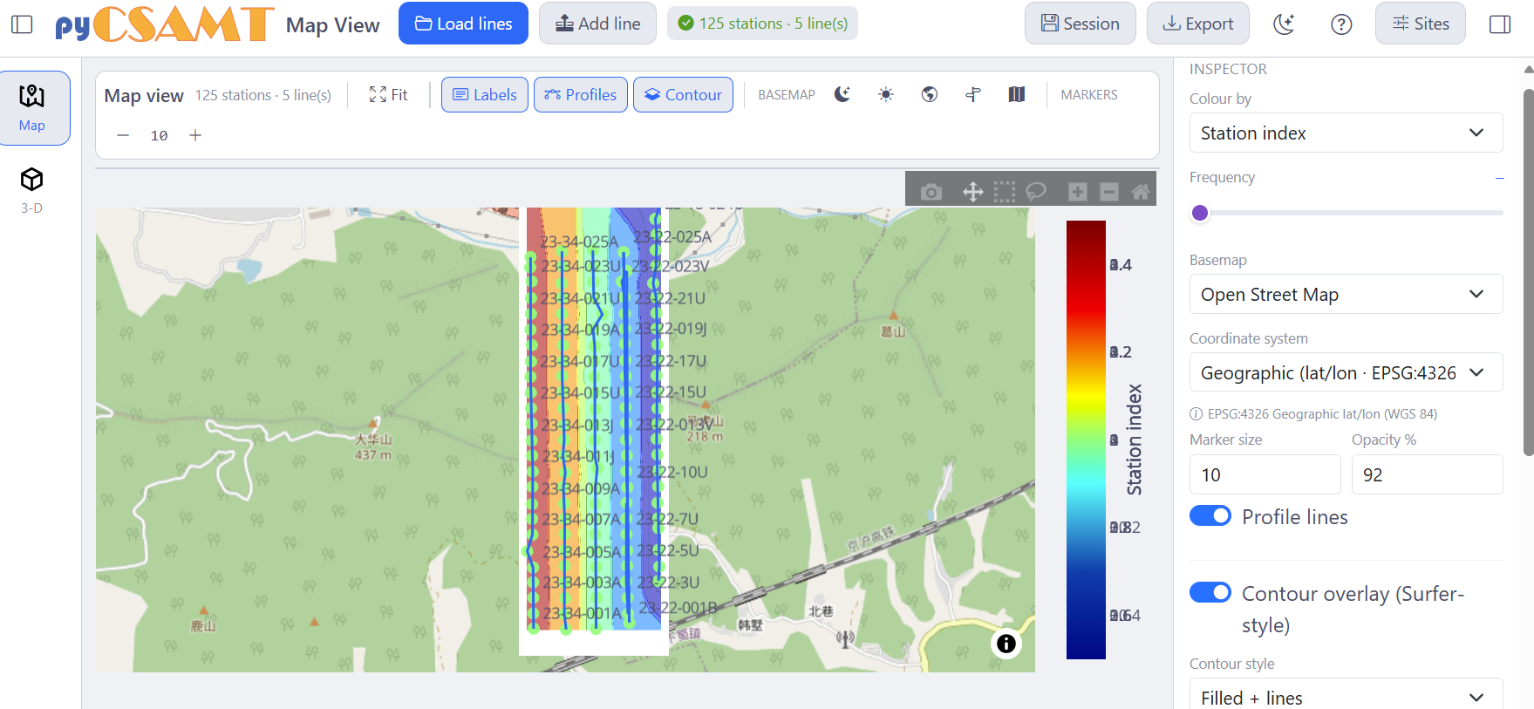Click station label 23-34-025A
This screenshot has width=1534, height=709.
pyautogui.click(x=579, y=242)
